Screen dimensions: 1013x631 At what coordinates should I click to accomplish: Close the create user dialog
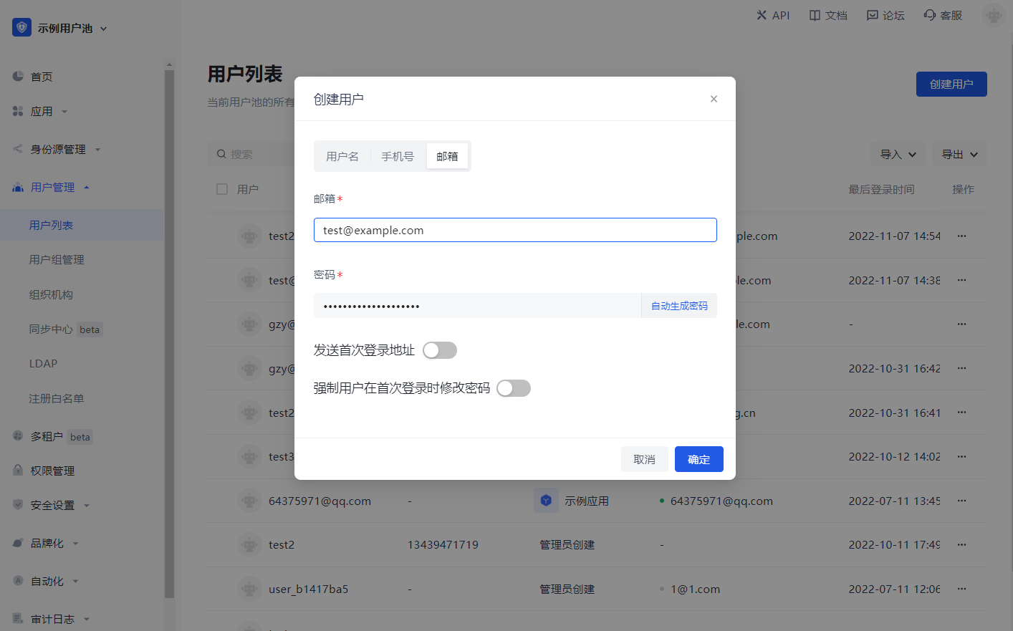pos(714,99)
